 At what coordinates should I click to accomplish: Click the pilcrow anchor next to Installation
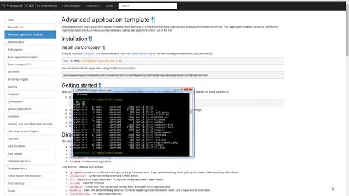90,39
